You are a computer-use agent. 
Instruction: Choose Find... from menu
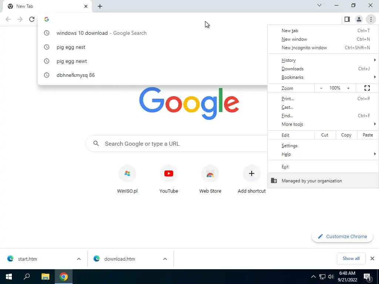323,116
